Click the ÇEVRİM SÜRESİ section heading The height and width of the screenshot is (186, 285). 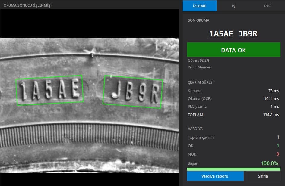201,82
